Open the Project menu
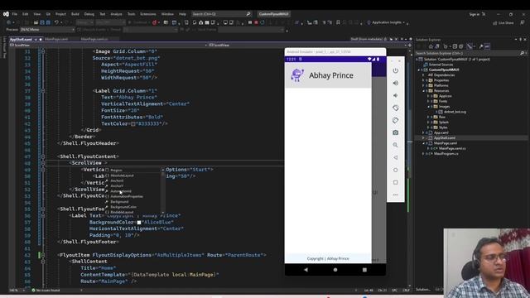The height and width of the screenshot is (298, 530). (x=60, y=14)
